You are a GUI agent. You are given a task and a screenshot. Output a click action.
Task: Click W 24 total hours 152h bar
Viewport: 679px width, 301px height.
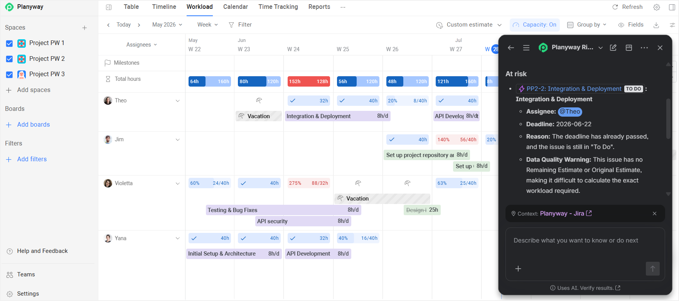[308, 81]
